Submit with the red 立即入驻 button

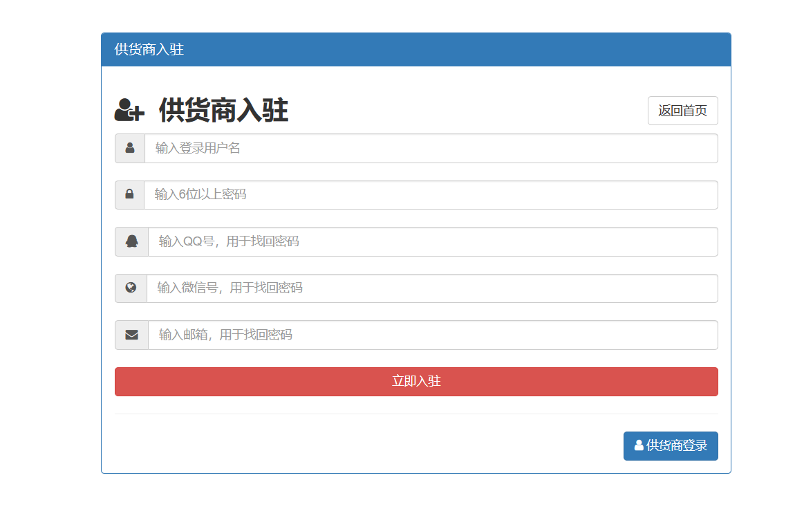416,382
